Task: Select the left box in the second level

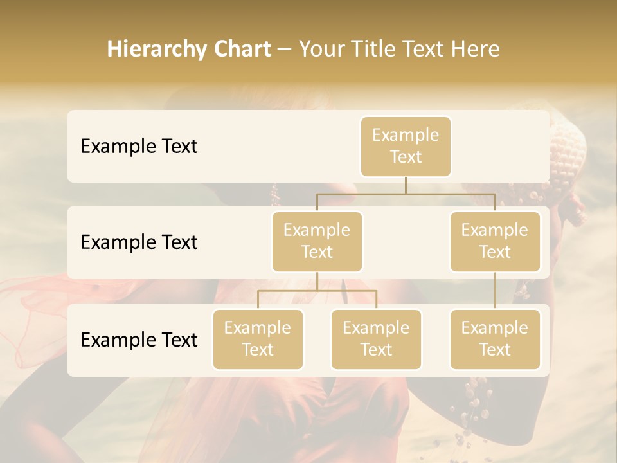Action: [317, 241]
